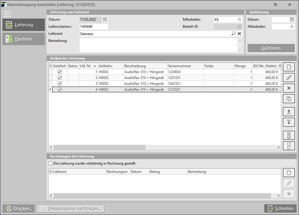299x215 pixels.
Task: Select the Lieferung sidebar tab
Action: pyautogui.click(x=23, y=25)
